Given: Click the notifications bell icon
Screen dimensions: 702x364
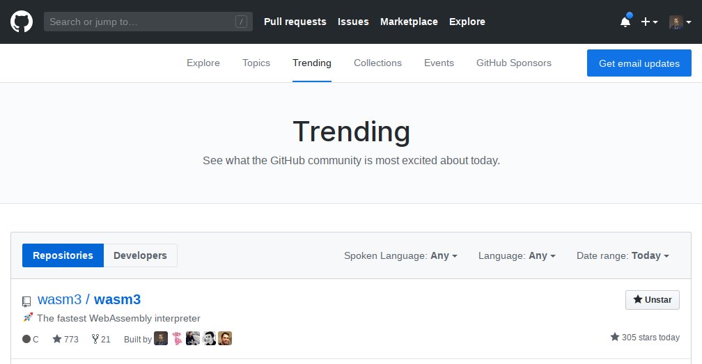Looking at the screenshot, I should [x=625, y=22].
